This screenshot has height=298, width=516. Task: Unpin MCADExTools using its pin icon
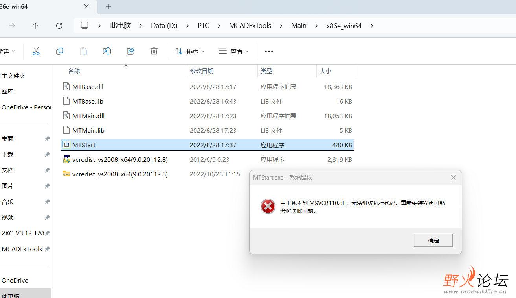point(47,249)
